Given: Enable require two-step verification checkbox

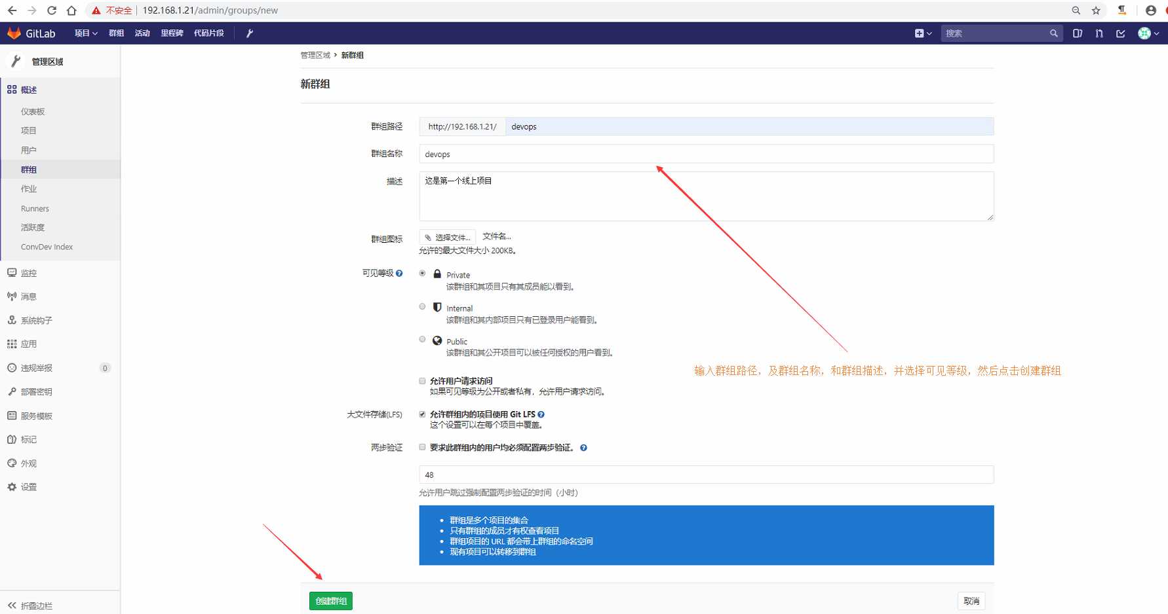Looking at the screenshot, I should click(422, 447).
